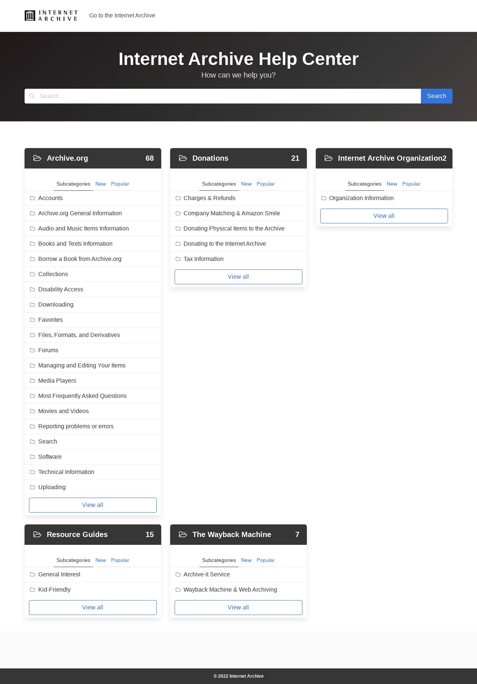Open Audio and Music Items Information
Image resolution: width=477 pixels, height=684 pixels.
[84, 229]
